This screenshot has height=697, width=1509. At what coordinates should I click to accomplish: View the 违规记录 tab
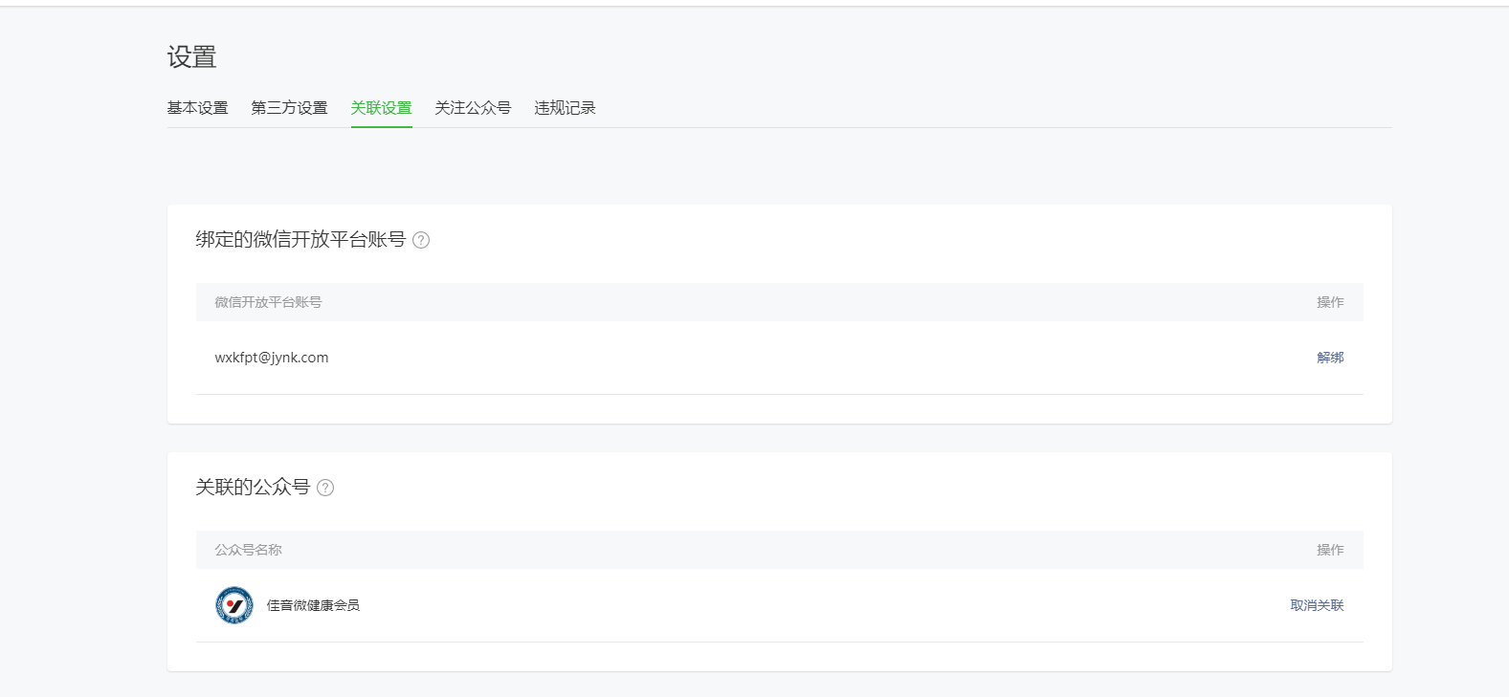point(565,108)
